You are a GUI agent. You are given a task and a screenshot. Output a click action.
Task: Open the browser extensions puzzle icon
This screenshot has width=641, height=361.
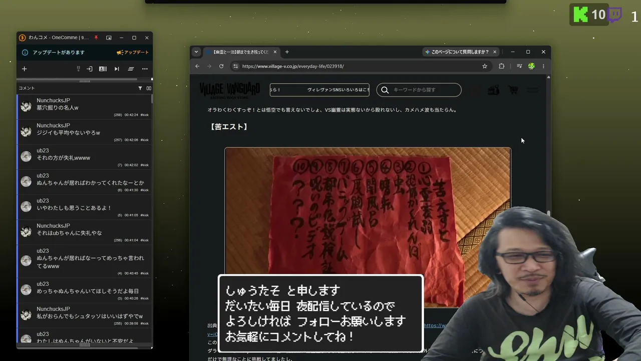pos(501,66)
